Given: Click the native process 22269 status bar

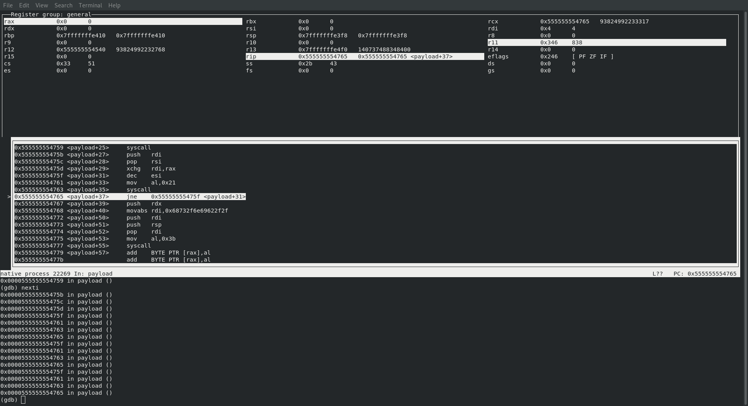Looking at the screenshot, I should click(x=56, y=273).
